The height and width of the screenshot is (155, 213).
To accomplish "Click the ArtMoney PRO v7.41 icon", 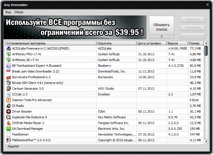I will point(9,54).
